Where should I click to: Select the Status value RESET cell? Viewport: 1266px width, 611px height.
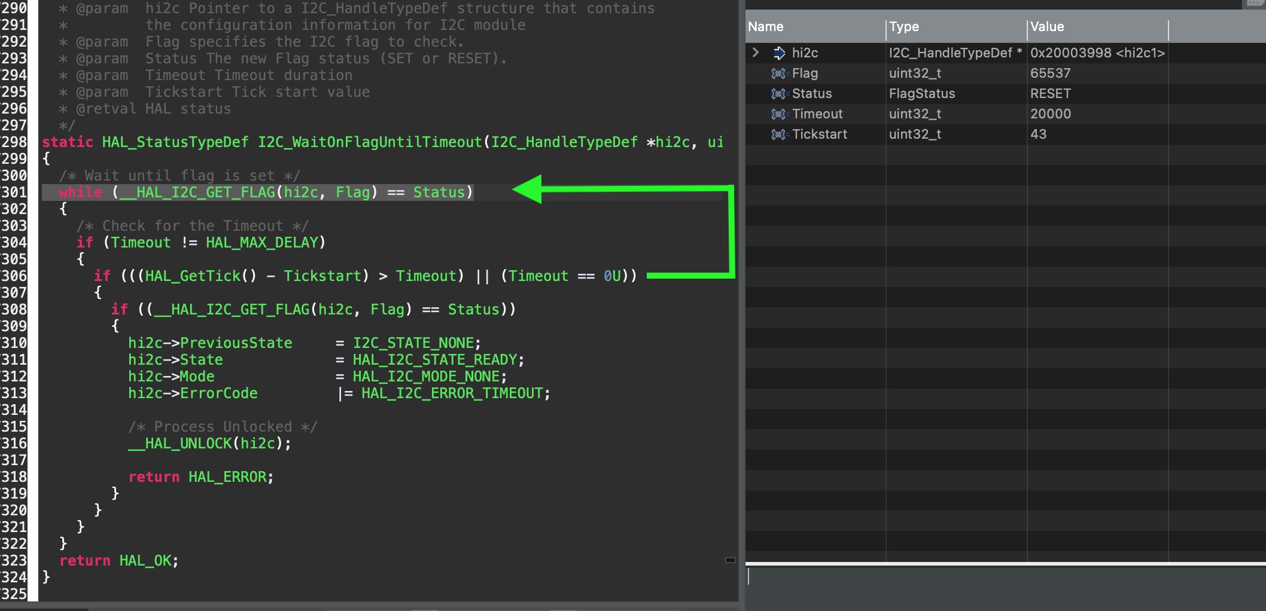click(x=1050, y=94)
